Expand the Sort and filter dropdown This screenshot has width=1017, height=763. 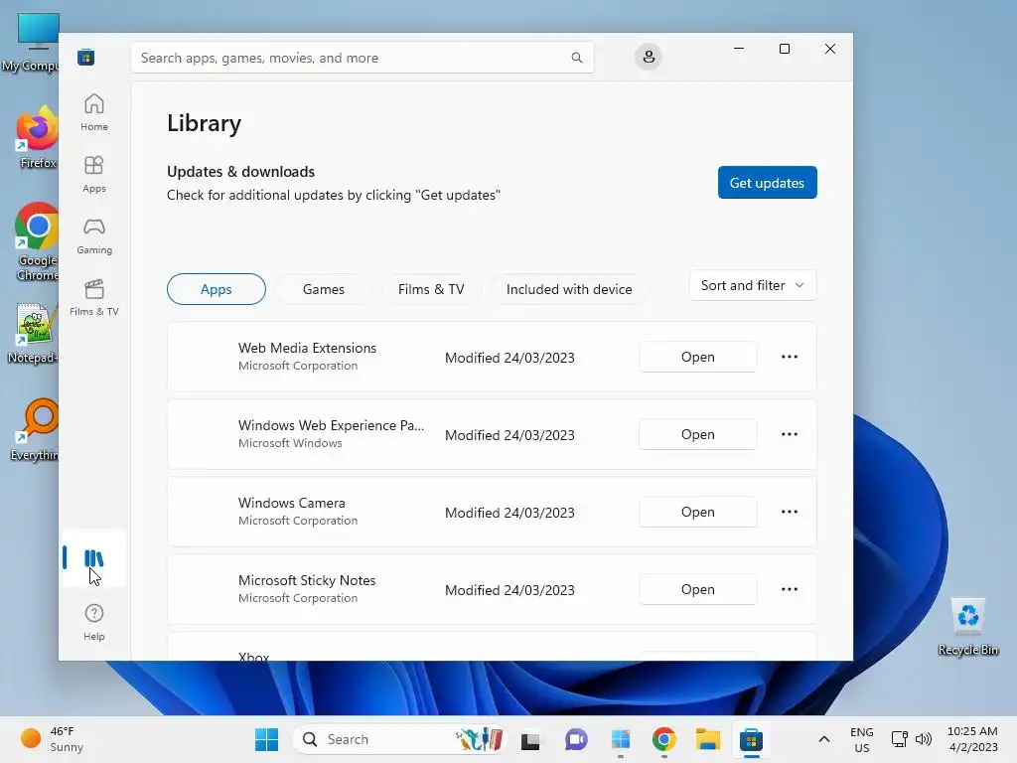pos(753,285)
